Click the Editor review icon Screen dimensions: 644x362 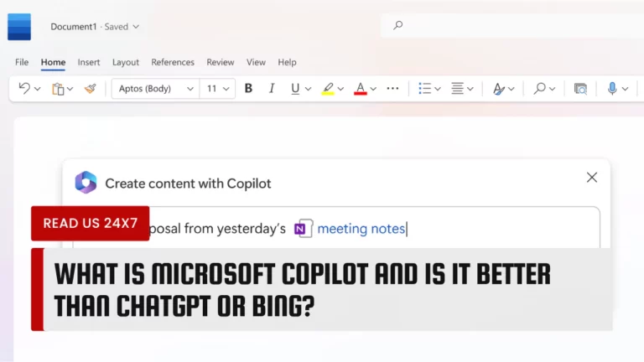(x=580, y=89)
